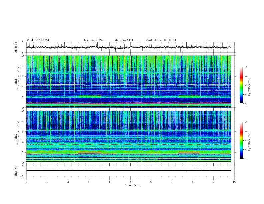This screenshot has height=204, width=264.
Task: Click time axis tick label "3"
Action: click(89, 182)
